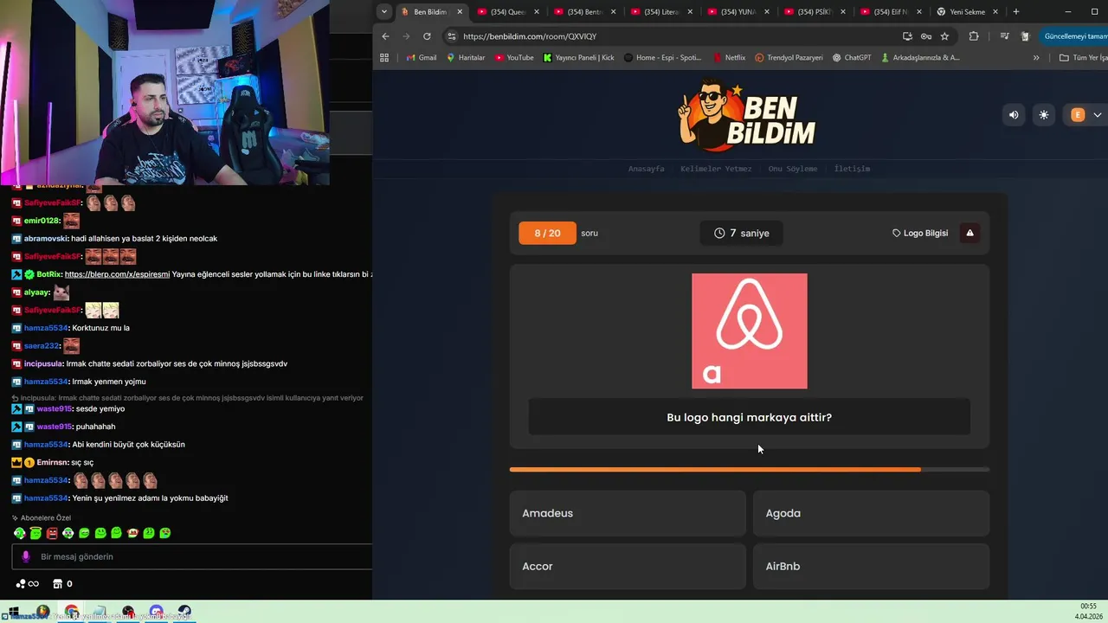Open the Trendyol Pazaryeri bookmark
1108x623 pixels.
(789, 58)
